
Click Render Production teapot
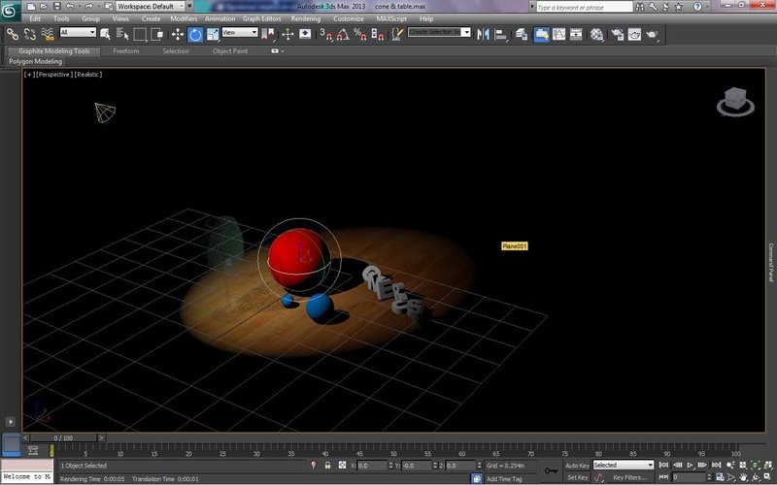coord(652,34)
